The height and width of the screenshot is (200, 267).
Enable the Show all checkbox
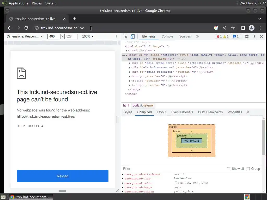point(229,169)
